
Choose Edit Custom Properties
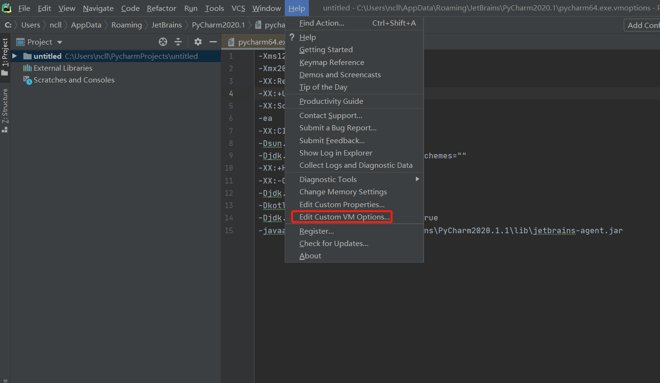coord(354,205)
